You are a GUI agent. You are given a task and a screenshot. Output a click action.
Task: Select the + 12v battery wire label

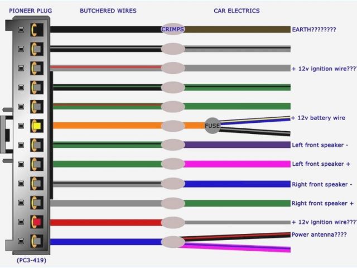(x=319, y=118)
